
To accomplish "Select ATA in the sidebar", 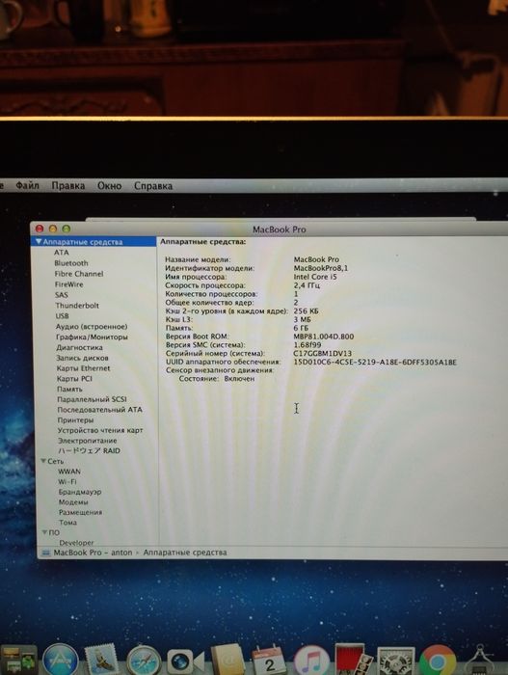I will tap(61, 253).
